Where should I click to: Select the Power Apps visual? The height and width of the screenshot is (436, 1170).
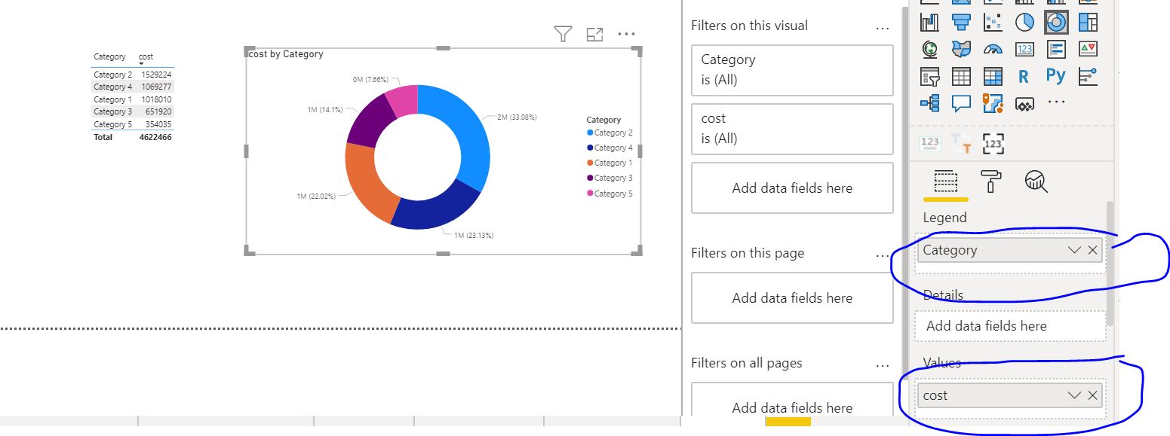click(x=1024, y=103)
